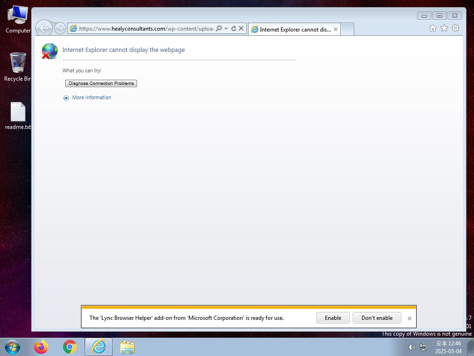This screenshot has height=356, width=474.
Task: Minimize the Internet Explorer window
Action: 424,16
